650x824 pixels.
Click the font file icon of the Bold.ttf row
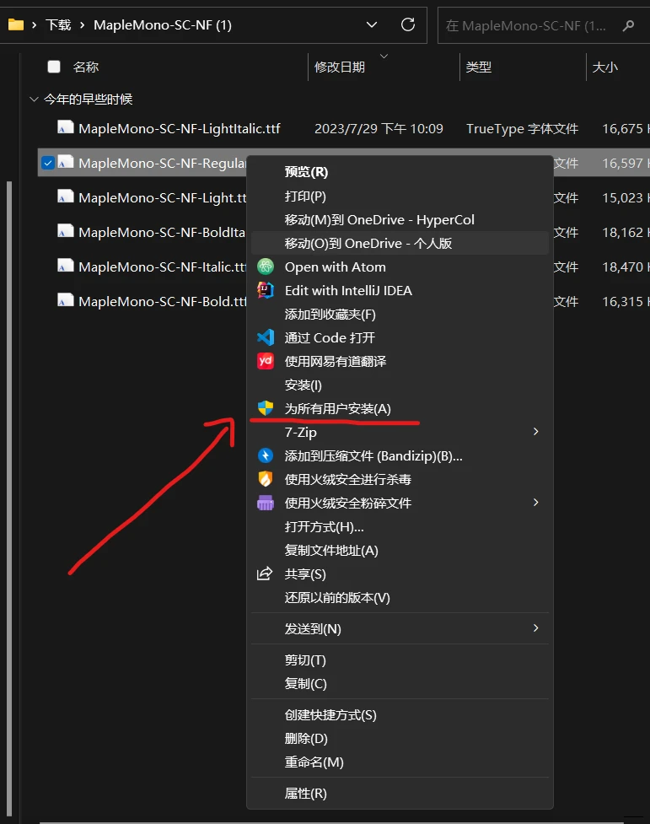pyautogui.click(x=65, y=300)
